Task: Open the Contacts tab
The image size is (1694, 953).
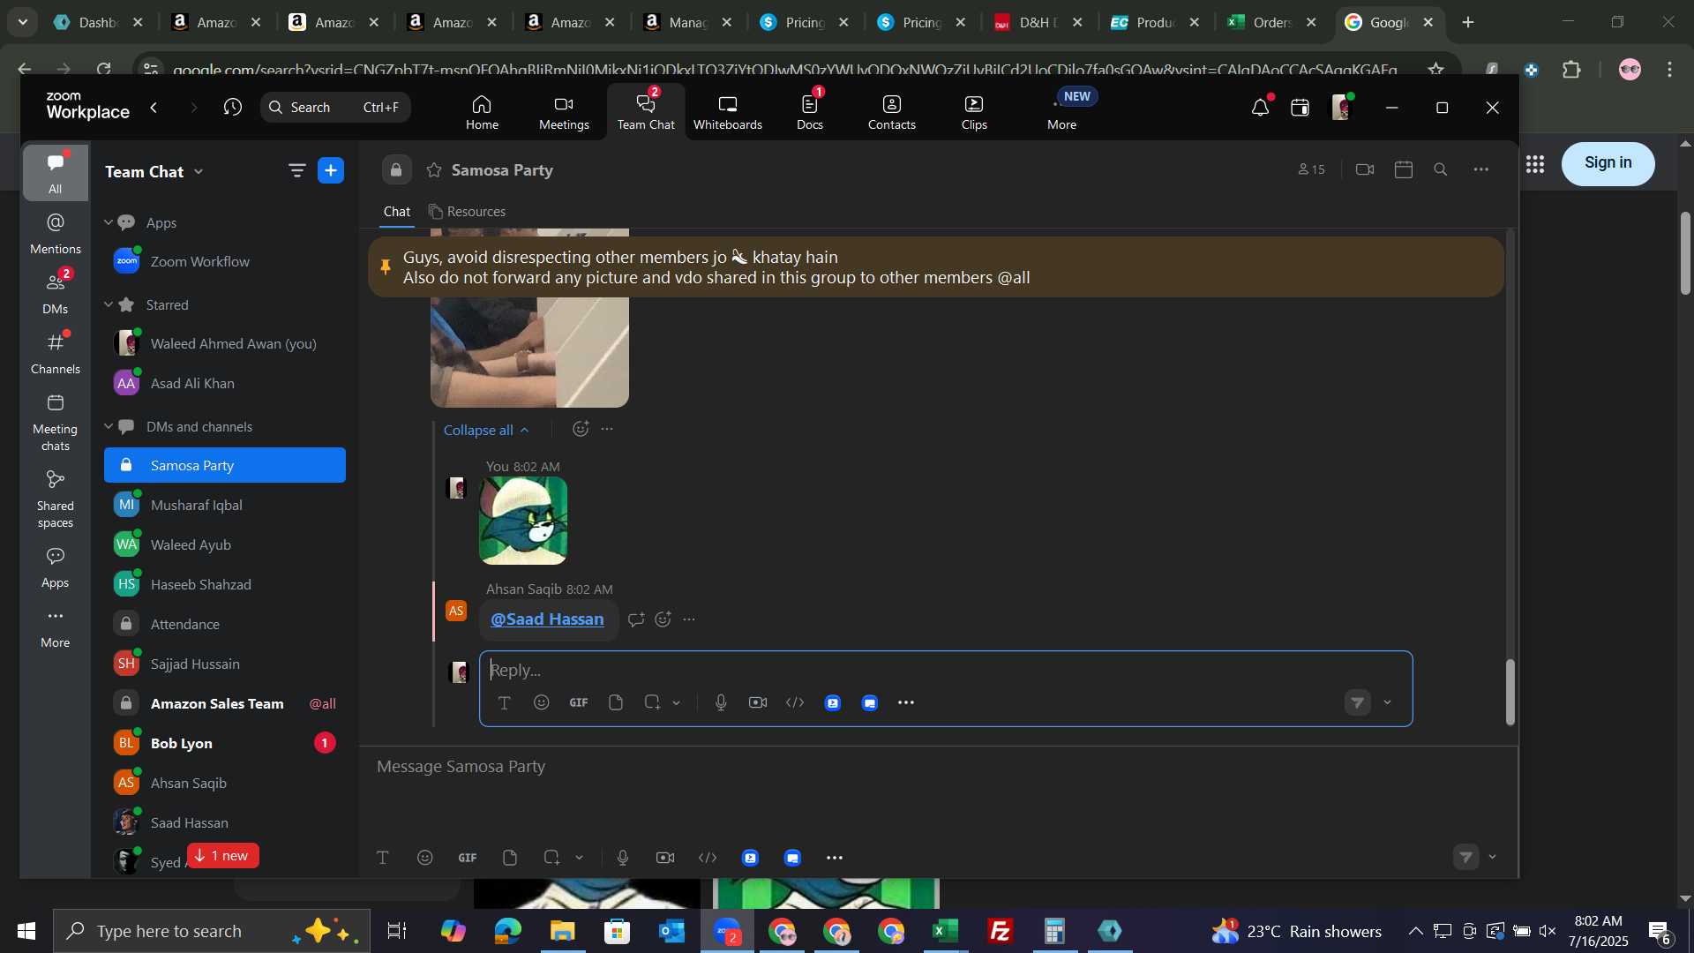Action: tap(891, 112)
